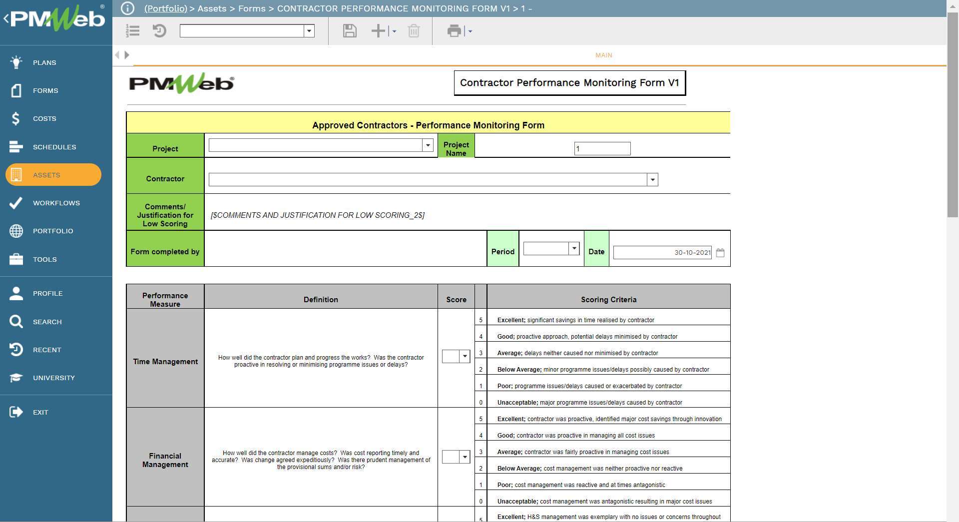This screenshot has height=522, width=959.
Task: Open the Period dropdown
Action: 573,248
